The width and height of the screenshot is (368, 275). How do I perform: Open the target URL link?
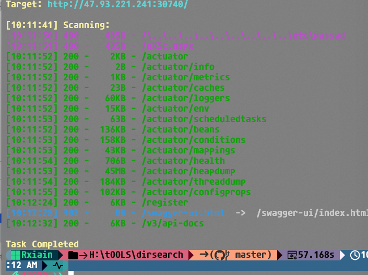click(x=117, y=4)
